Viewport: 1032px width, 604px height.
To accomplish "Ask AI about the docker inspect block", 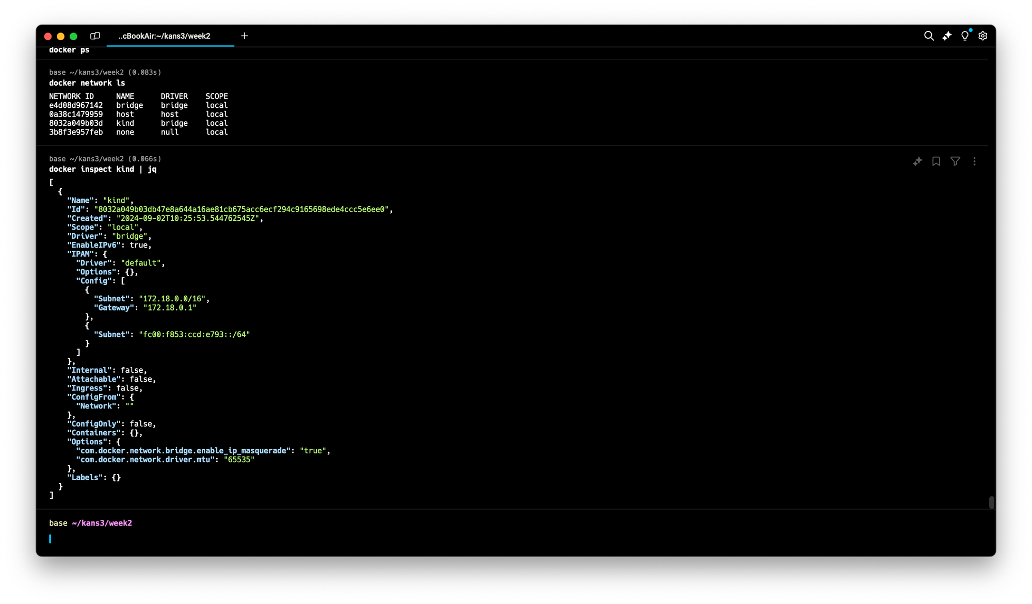I will pyautogui.click(x=917, y=161).
